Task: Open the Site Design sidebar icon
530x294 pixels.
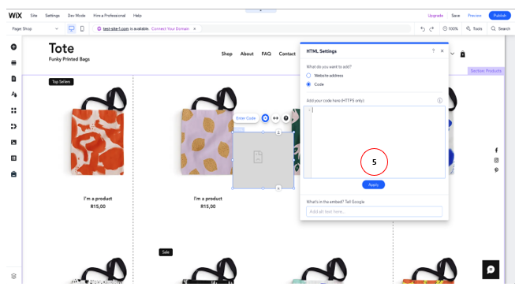Action: [x=13, y=95]
